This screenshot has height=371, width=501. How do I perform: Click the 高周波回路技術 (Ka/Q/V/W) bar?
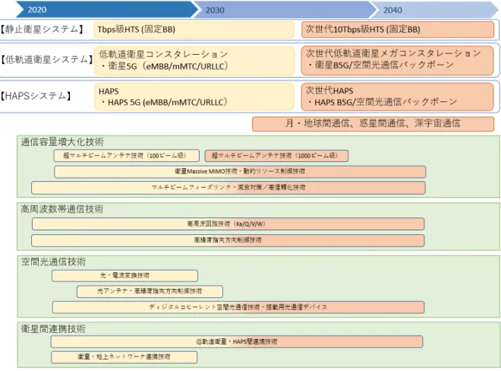pyautogui.click(x=228, y=224)
